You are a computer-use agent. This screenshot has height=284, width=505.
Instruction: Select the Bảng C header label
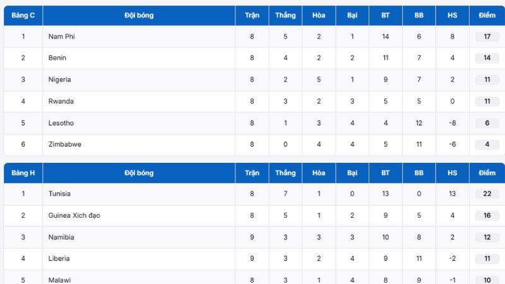[x=23, y=15]
